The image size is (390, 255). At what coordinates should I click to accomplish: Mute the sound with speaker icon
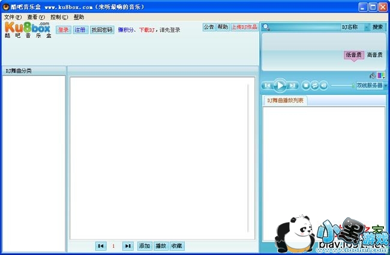click(323, 86)
